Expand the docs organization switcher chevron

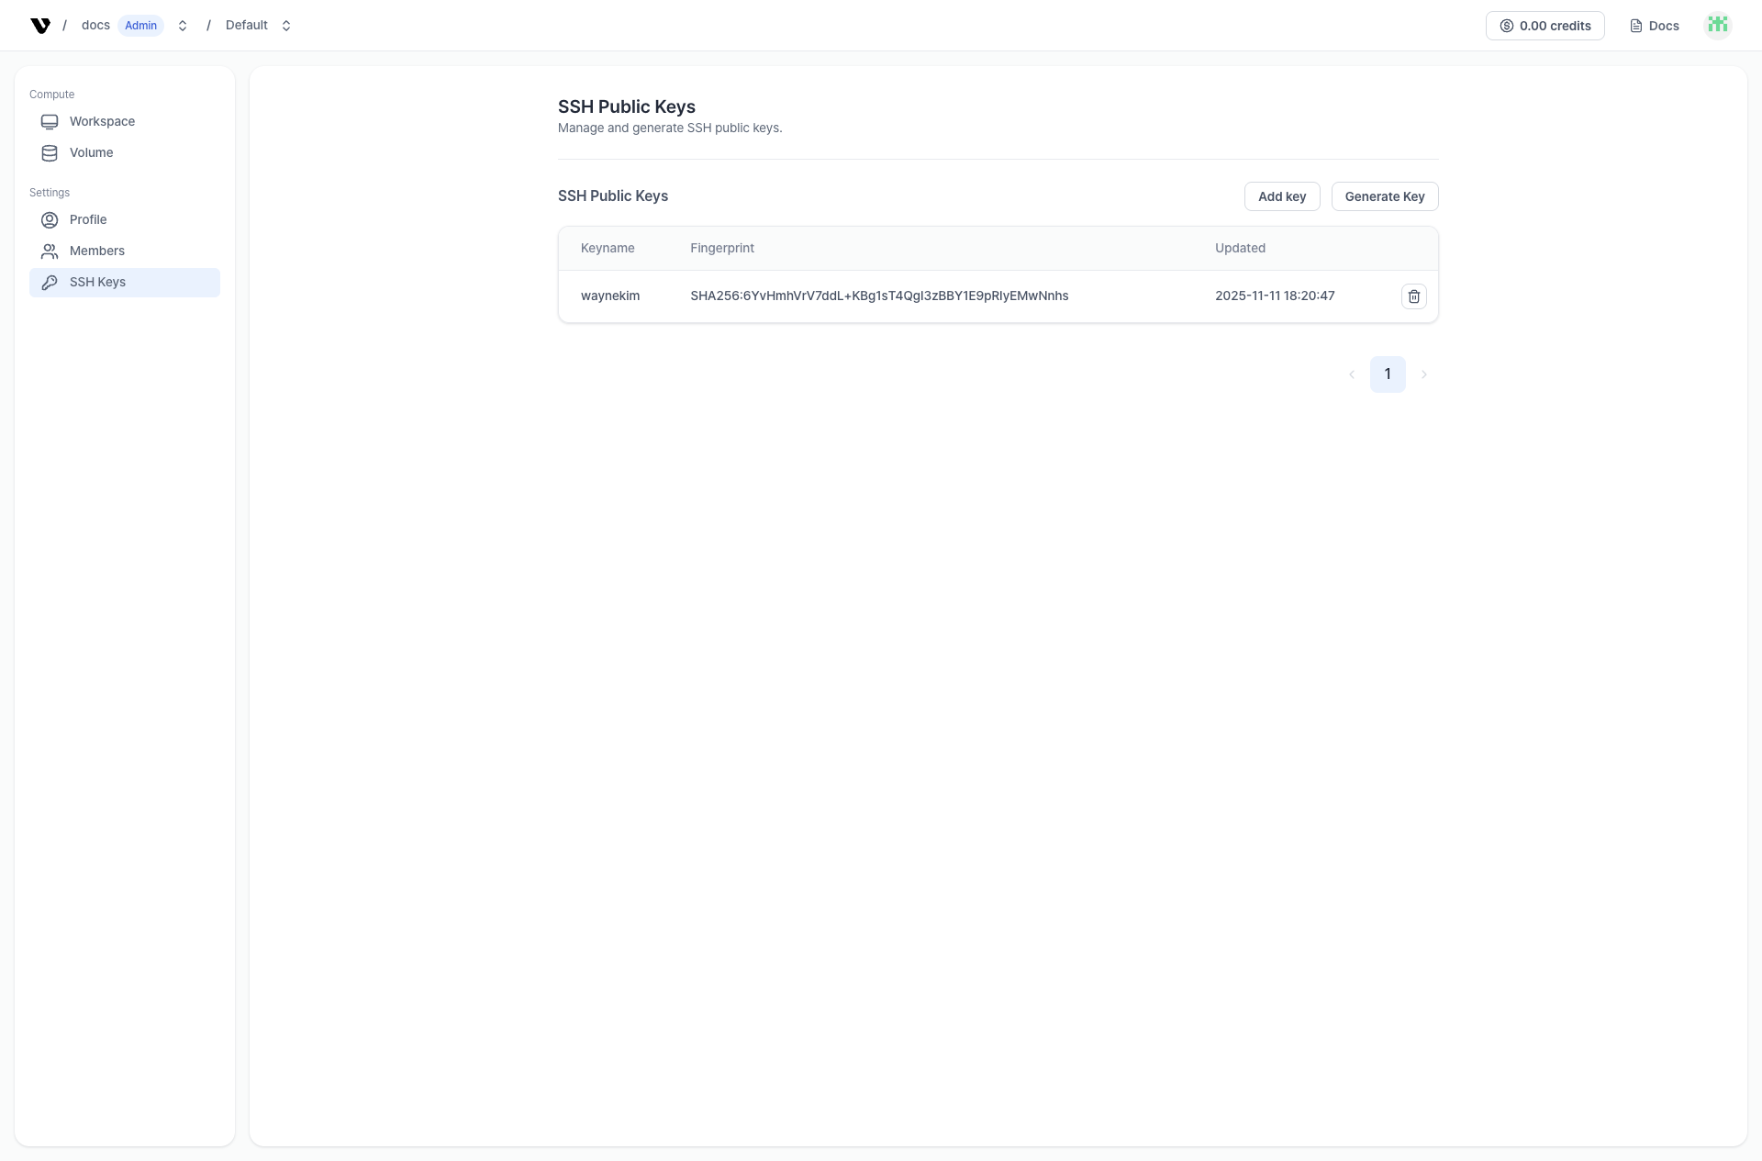point(183,26)
